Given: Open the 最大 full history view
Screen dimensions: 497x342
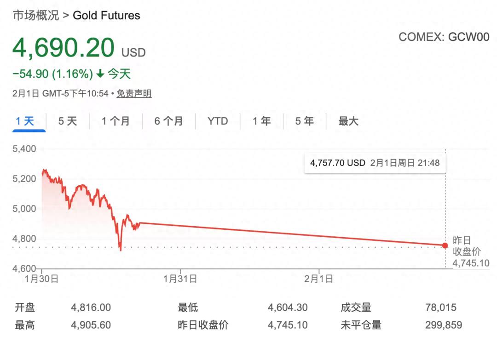Looking at the screenshot, I should coord(347,121).
